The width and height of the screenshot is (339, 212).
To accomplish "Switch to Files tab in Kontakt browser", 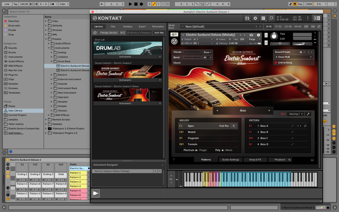I will click(x=113, y=27).
